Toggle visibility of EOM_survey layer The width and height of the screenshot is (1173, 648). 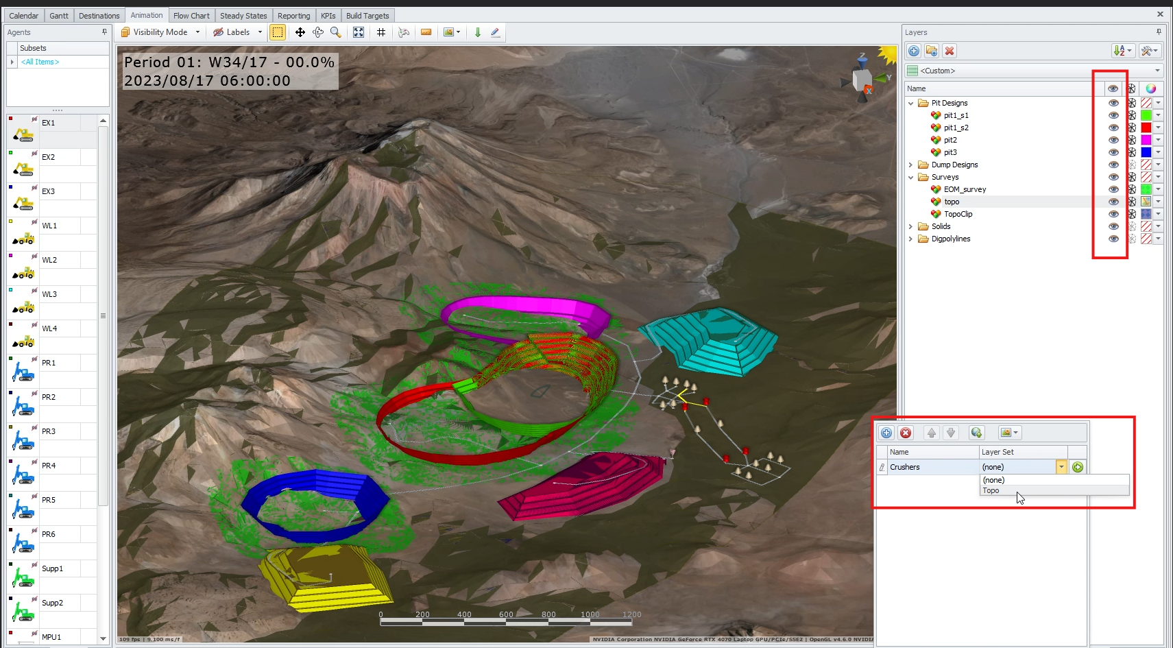tap(1113, 189)
